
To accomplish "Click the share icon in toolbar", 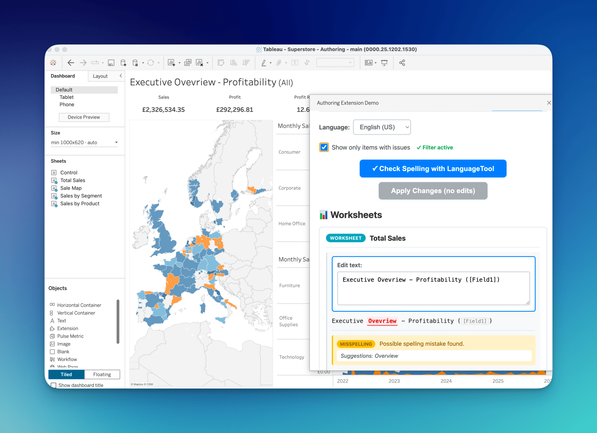I will click(402, 63).
